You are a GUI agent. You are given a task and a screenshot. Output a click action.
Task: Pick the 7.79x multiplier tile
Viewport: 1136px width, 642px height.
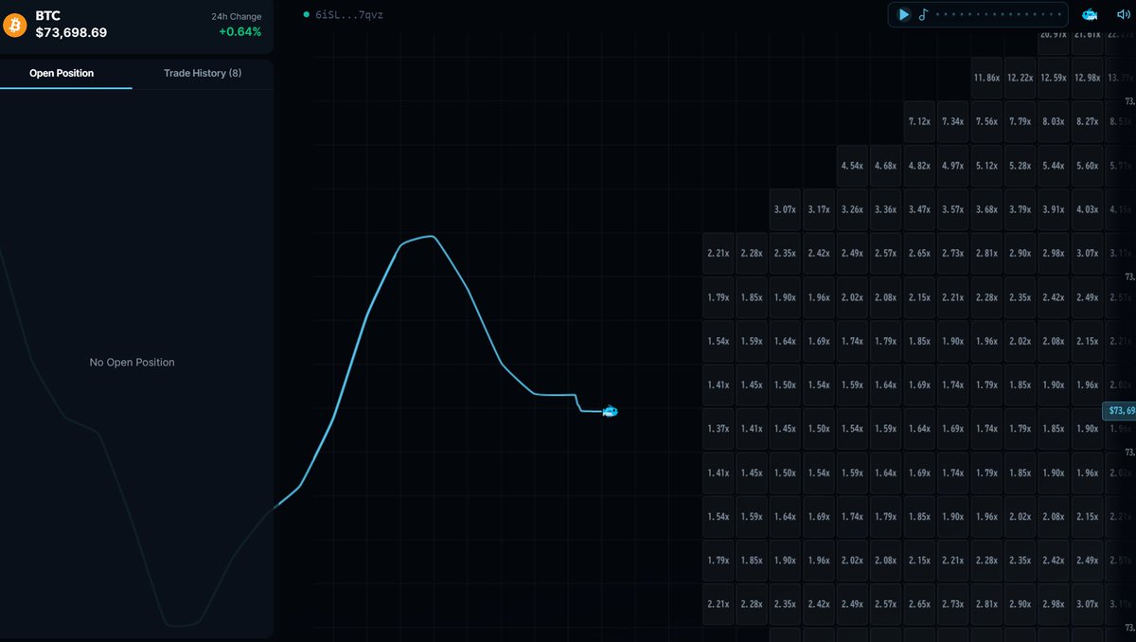click(1021, 121)
